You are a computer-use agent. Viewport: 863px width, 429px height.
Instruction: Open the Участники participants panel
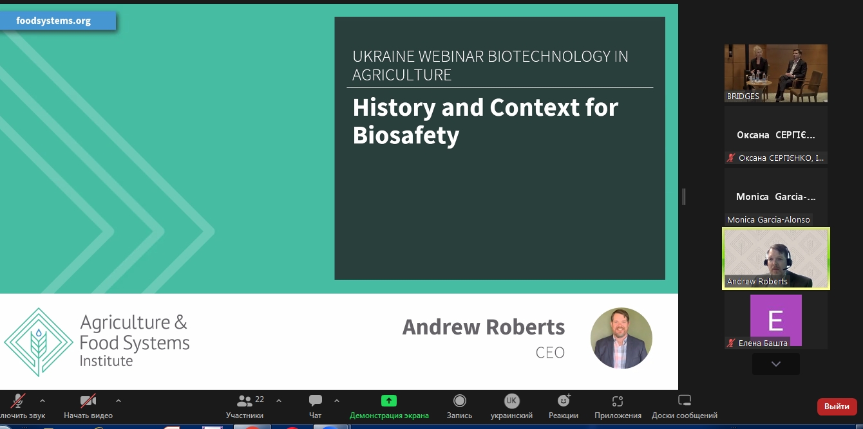coord(245,401)
